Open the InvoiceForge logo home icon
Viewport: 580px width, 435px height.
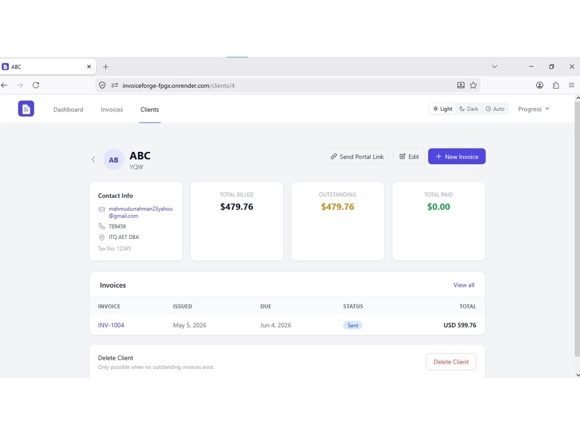coord(26,109)
